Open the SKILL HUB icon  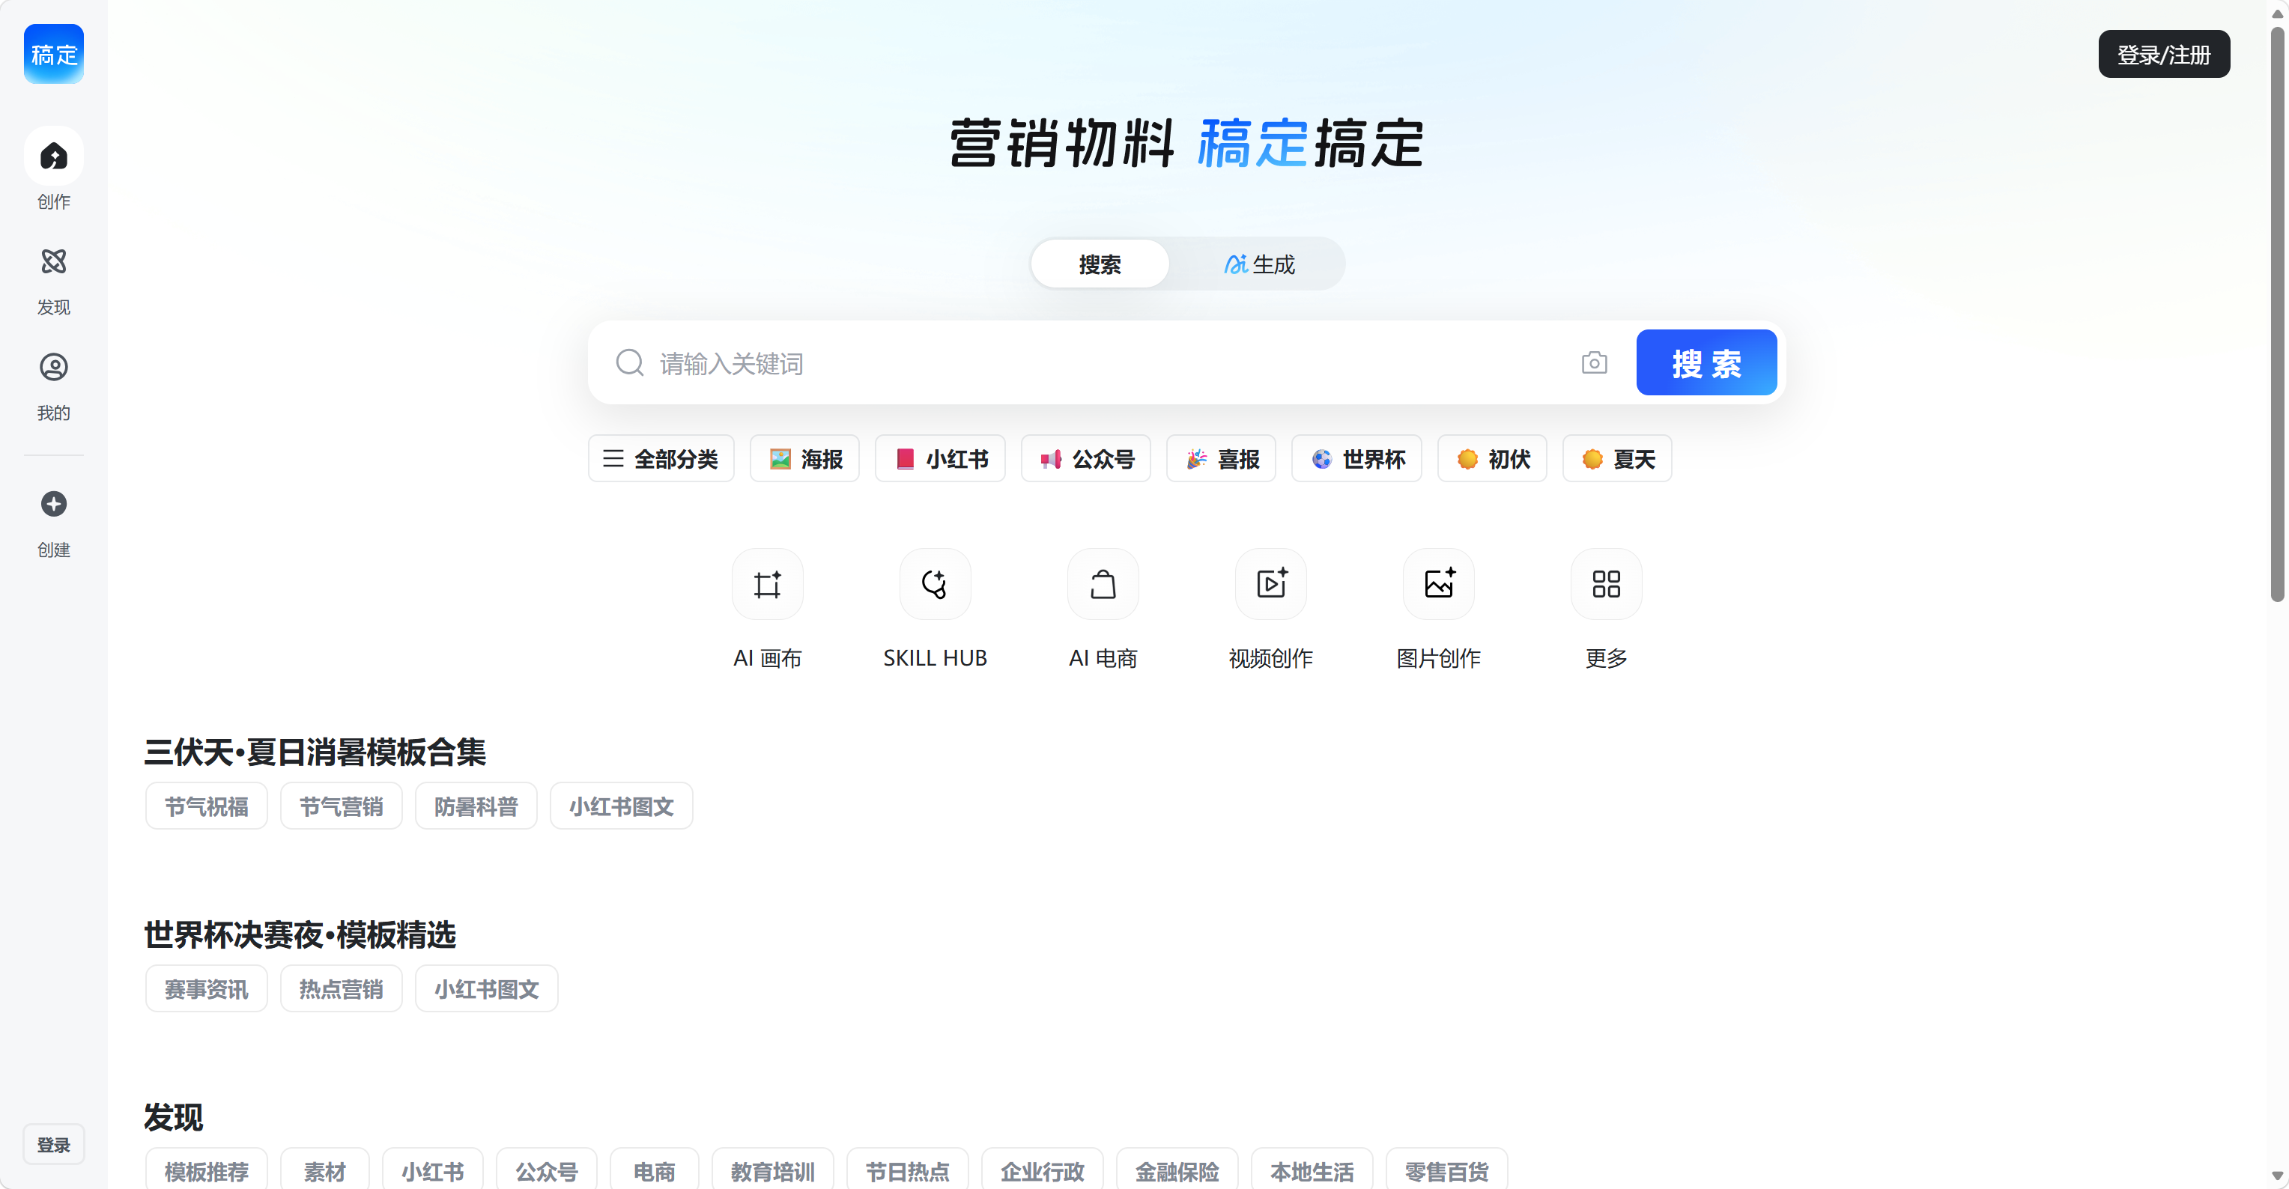(935, 583)
